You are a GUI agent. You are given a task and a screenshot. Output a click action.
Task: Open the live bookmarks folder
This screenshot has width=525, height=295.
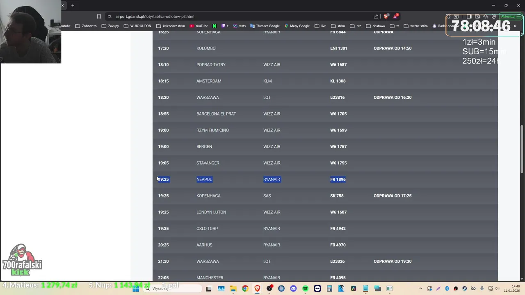click(x=320, y=26)
